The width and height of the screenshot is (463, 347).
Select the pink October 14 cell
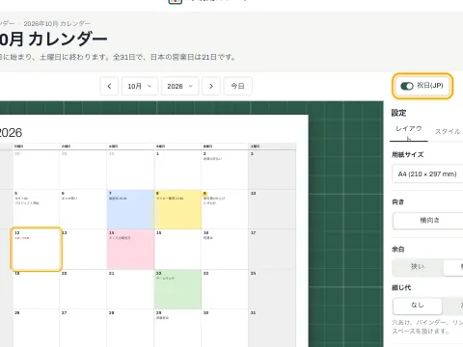point(130,250)
